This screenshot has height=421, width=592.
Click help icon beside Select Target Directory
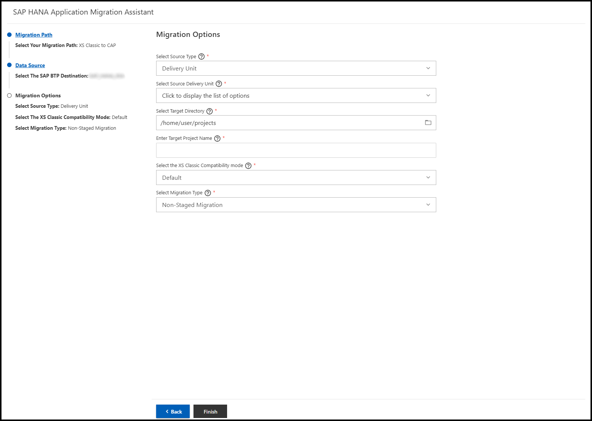click(x=210, y=111)
